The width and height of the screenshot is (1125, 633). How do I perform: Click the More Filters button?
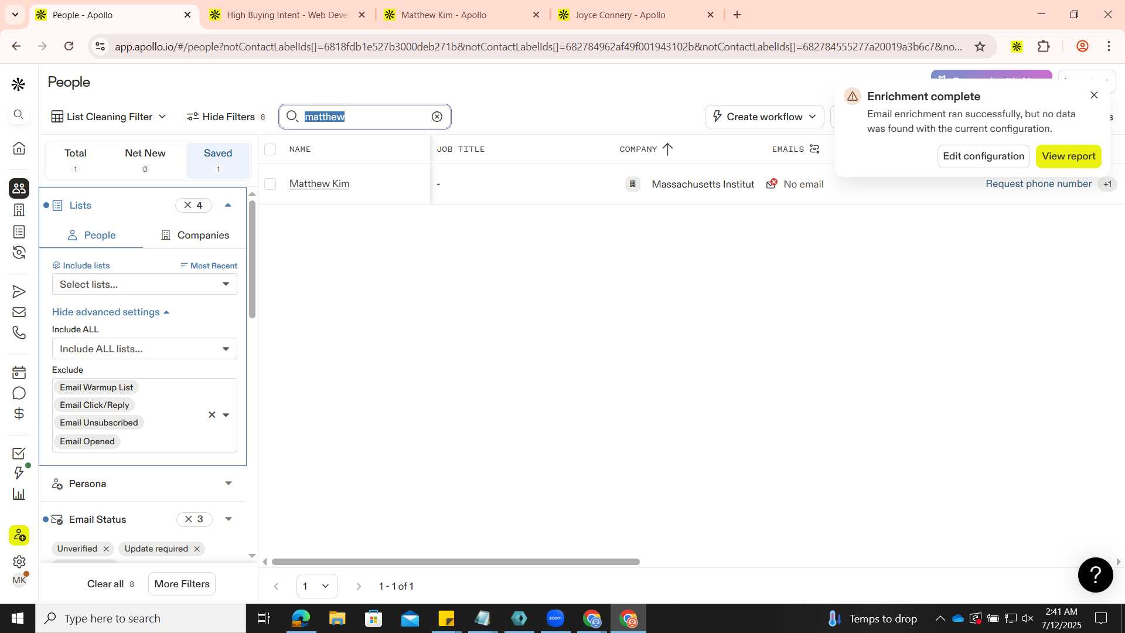[182, 584]
